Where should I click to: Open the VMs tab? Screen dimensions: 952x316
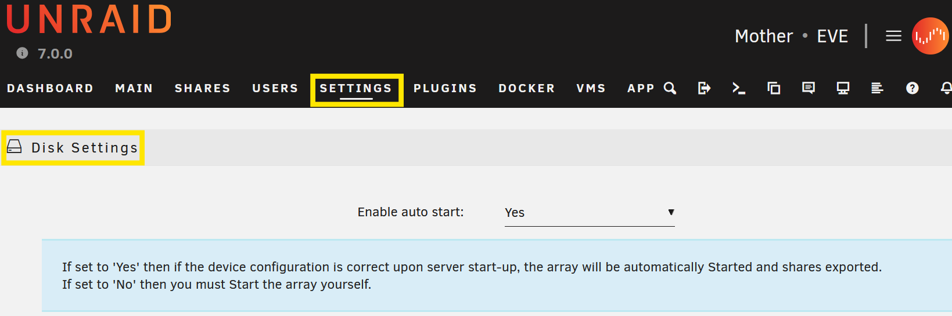click(591, 88)
